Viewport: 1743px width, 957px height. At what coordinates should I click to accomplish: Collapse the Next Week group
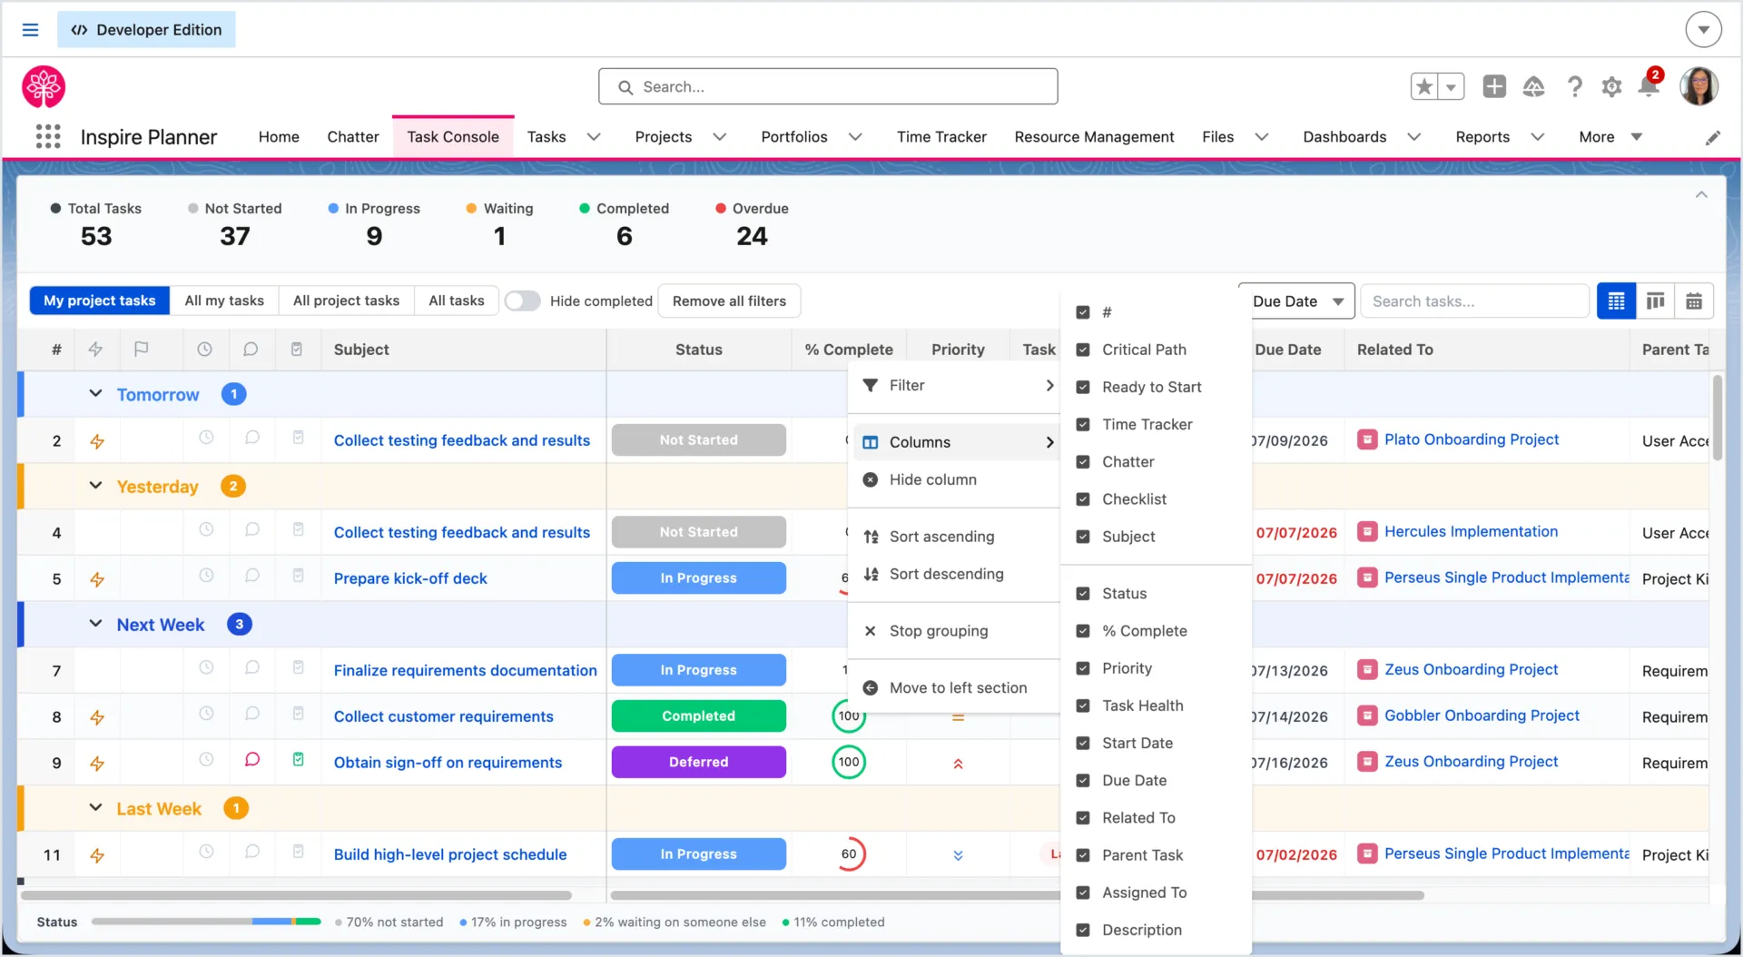pos(95,624)
